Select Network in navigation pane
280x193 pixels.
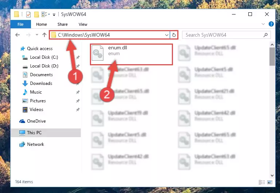[35, 144]
